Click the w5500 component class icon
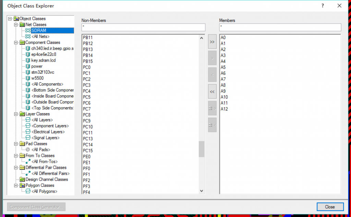This screenshot has width=351, height=217. coord(28,78)
